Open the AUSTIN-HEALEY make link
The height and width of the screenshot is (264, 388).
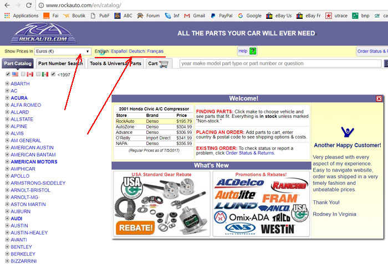tap(29, 232)
